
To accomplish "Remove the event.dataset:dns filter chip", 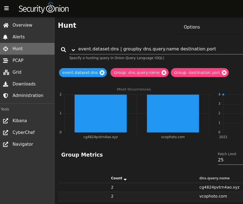I will tap(102, 73).
